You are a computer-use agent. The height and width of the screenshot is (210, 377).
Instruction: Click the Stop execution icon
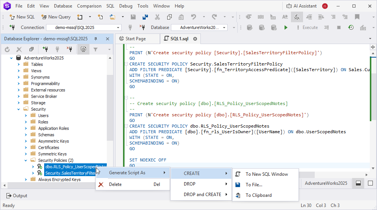click(339, 27)
